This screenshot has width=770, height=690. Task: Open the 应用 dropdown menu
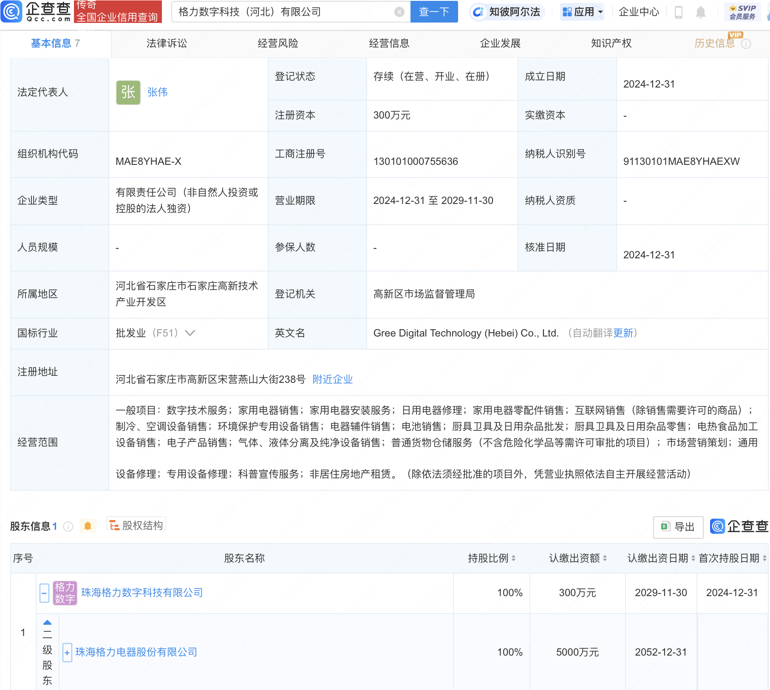pos(582,12)
